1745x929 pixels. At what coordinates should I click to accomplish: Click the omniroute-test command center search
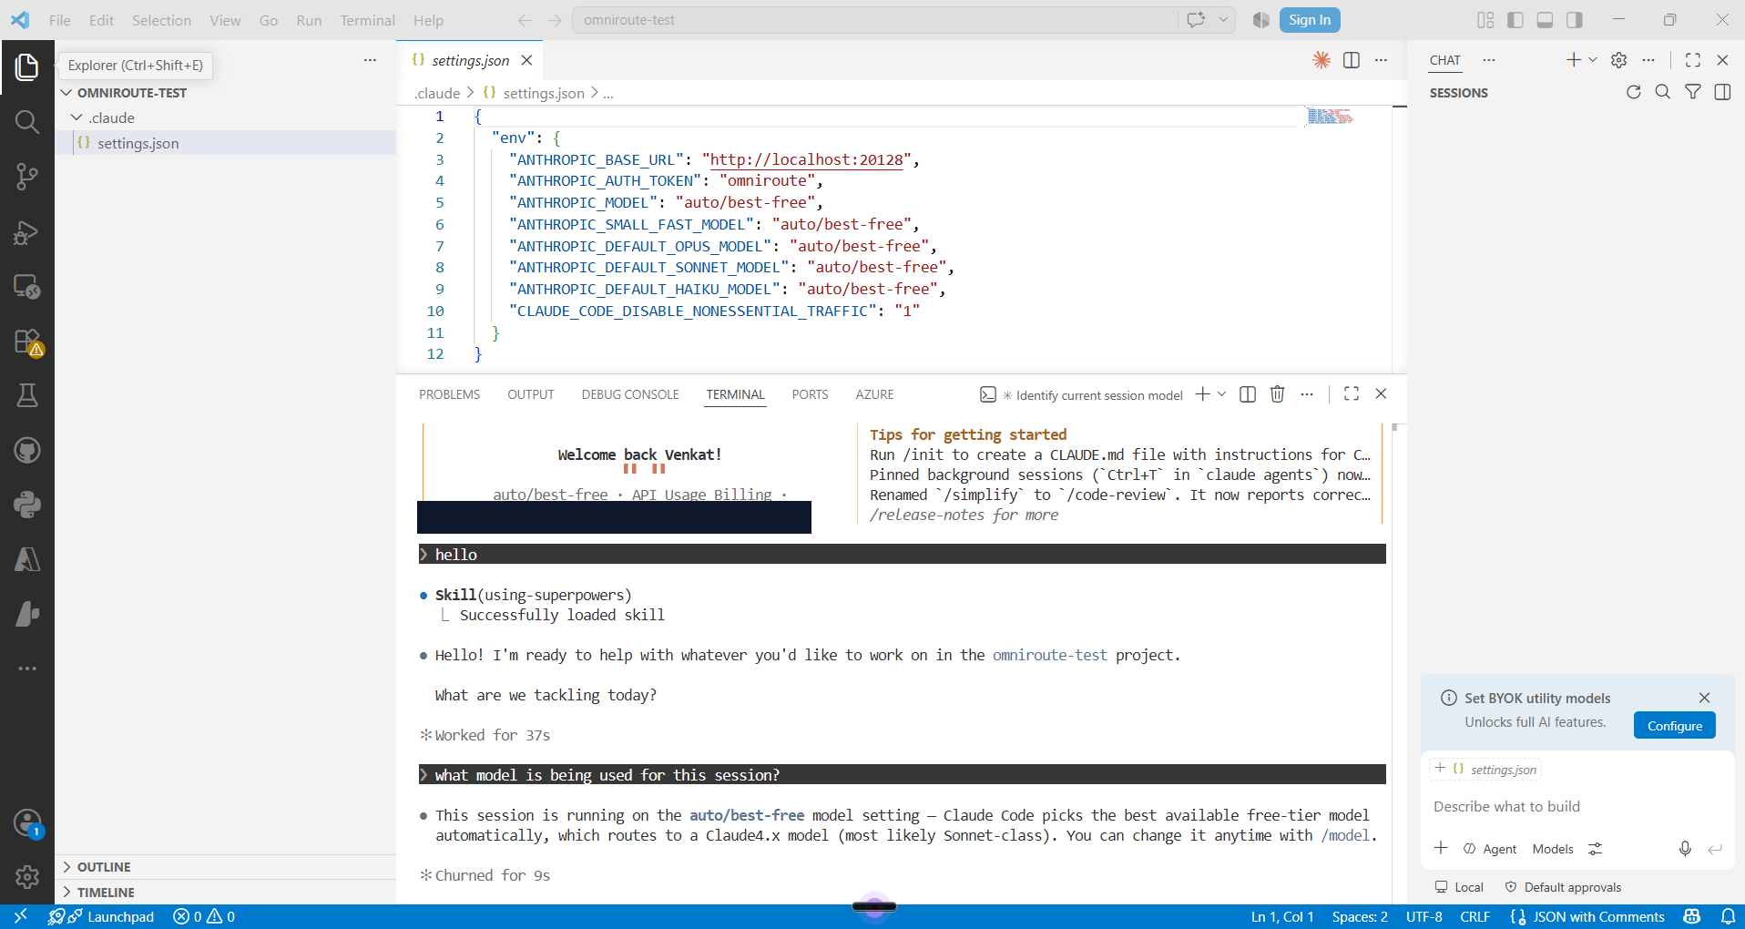point(874,20)
